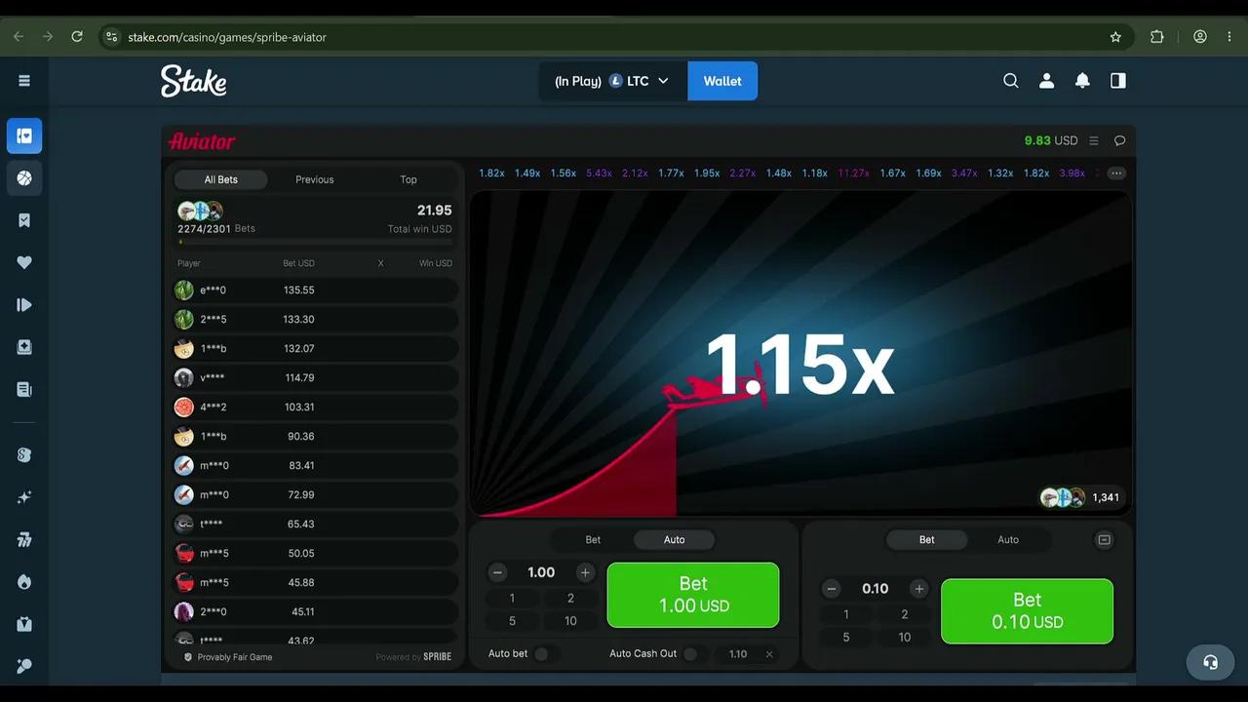1248x702 pixels.
Task: Choose quick amount 1 in the left bet panel
Action: pos(512,599)
